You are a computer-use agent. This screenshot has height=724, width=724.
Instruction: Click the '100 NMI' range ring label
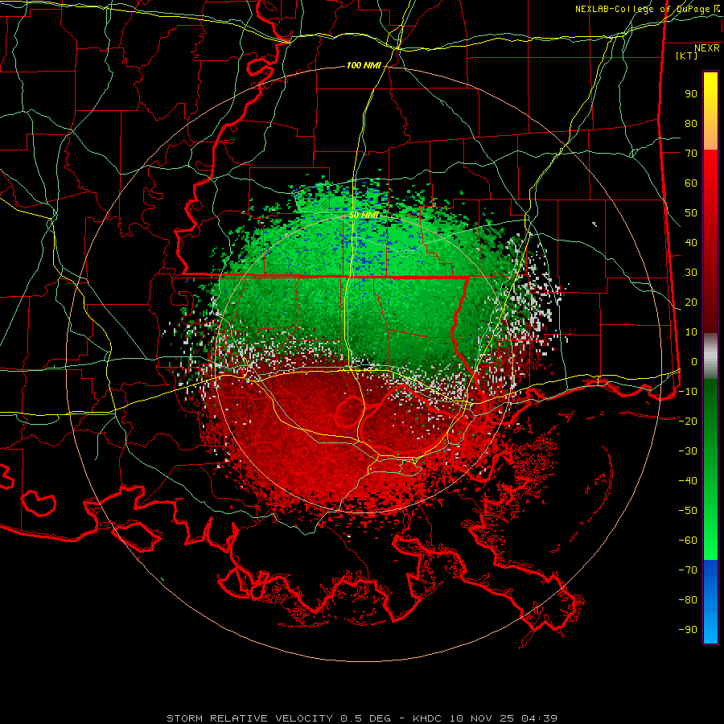click(x=364, y=66)
